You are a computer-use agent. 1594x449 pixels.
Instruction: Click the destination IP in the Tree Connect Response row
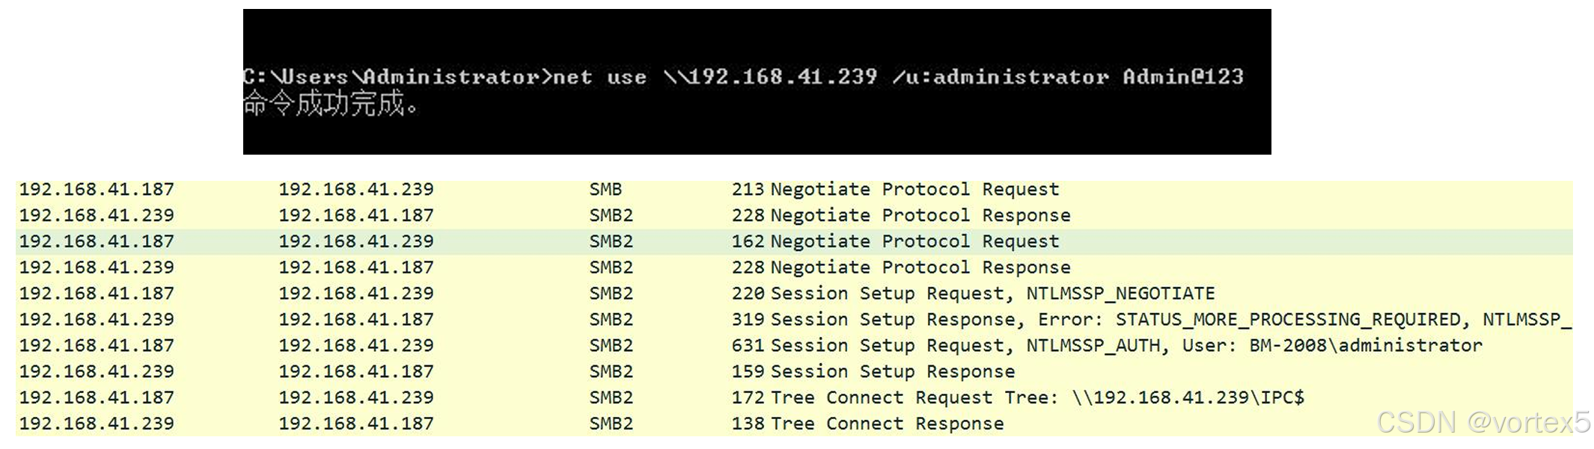(x=356, y=424)
